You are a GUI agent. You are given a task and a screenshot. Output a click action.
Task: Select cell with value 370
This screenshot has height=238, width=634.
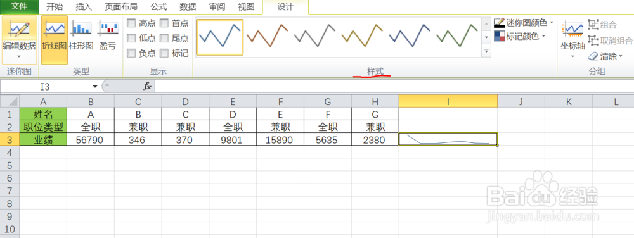click(186, 140)
